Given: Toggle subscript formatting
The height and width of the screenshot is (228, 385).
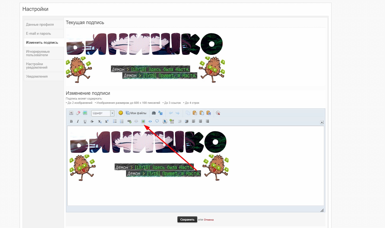Looking at the screenshot, I should click(x=100, y=121).
